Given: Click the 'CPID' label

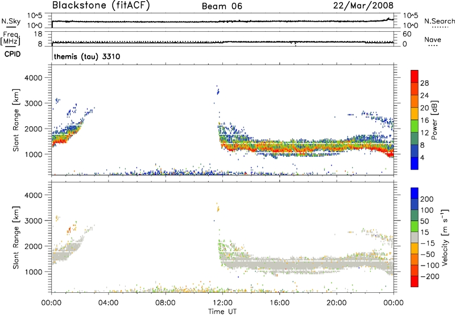Looking at the screenshot, I should click(13, 54).
